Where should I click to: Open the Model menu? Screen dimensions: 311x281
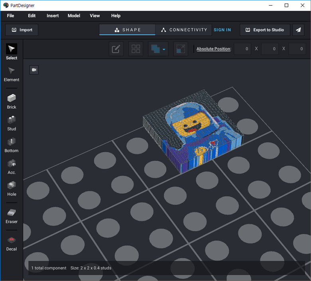[74, 16]
